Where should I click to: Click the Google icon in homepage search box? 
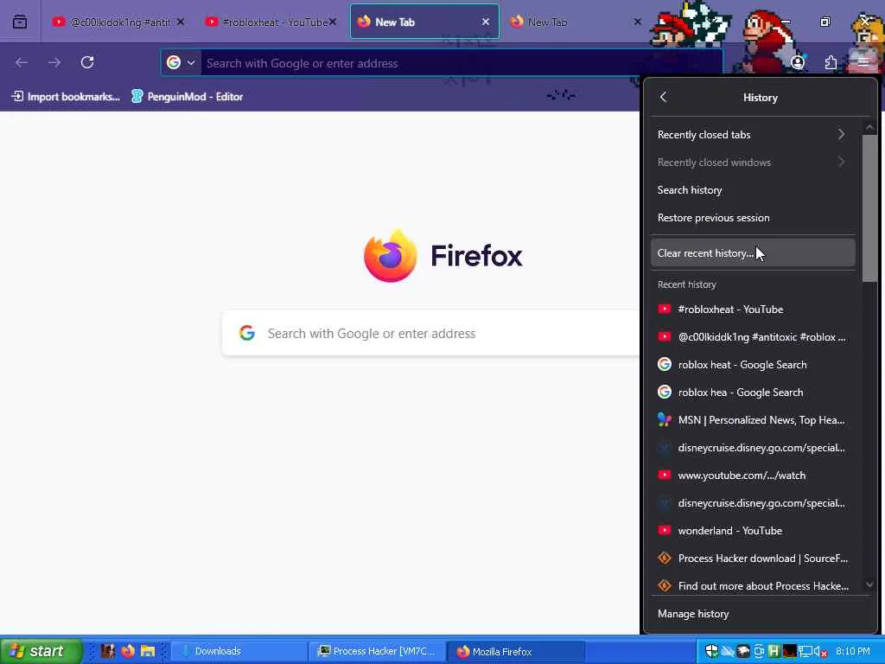[x=247, y=333]
